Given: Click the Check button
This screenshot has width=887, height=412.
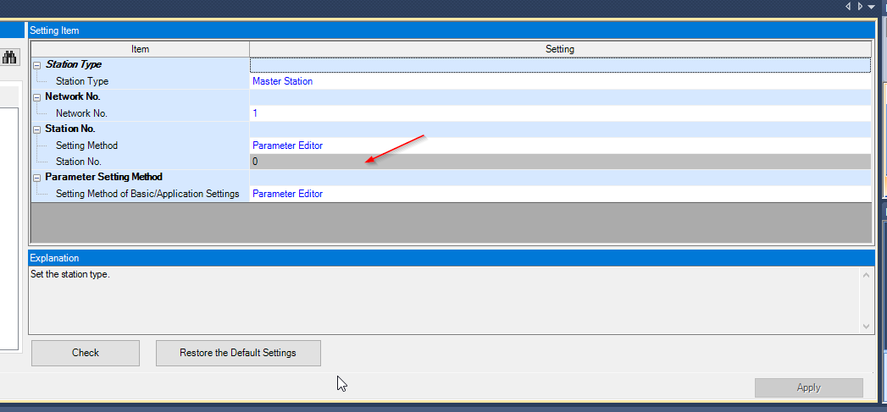Looking at the screenshot, I should point(86,353).
